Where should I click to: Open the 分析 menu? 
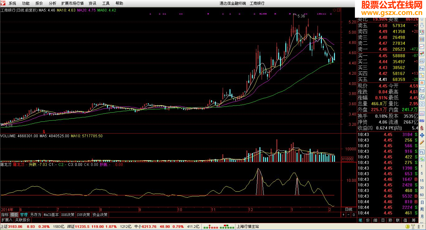coord(52,3)
